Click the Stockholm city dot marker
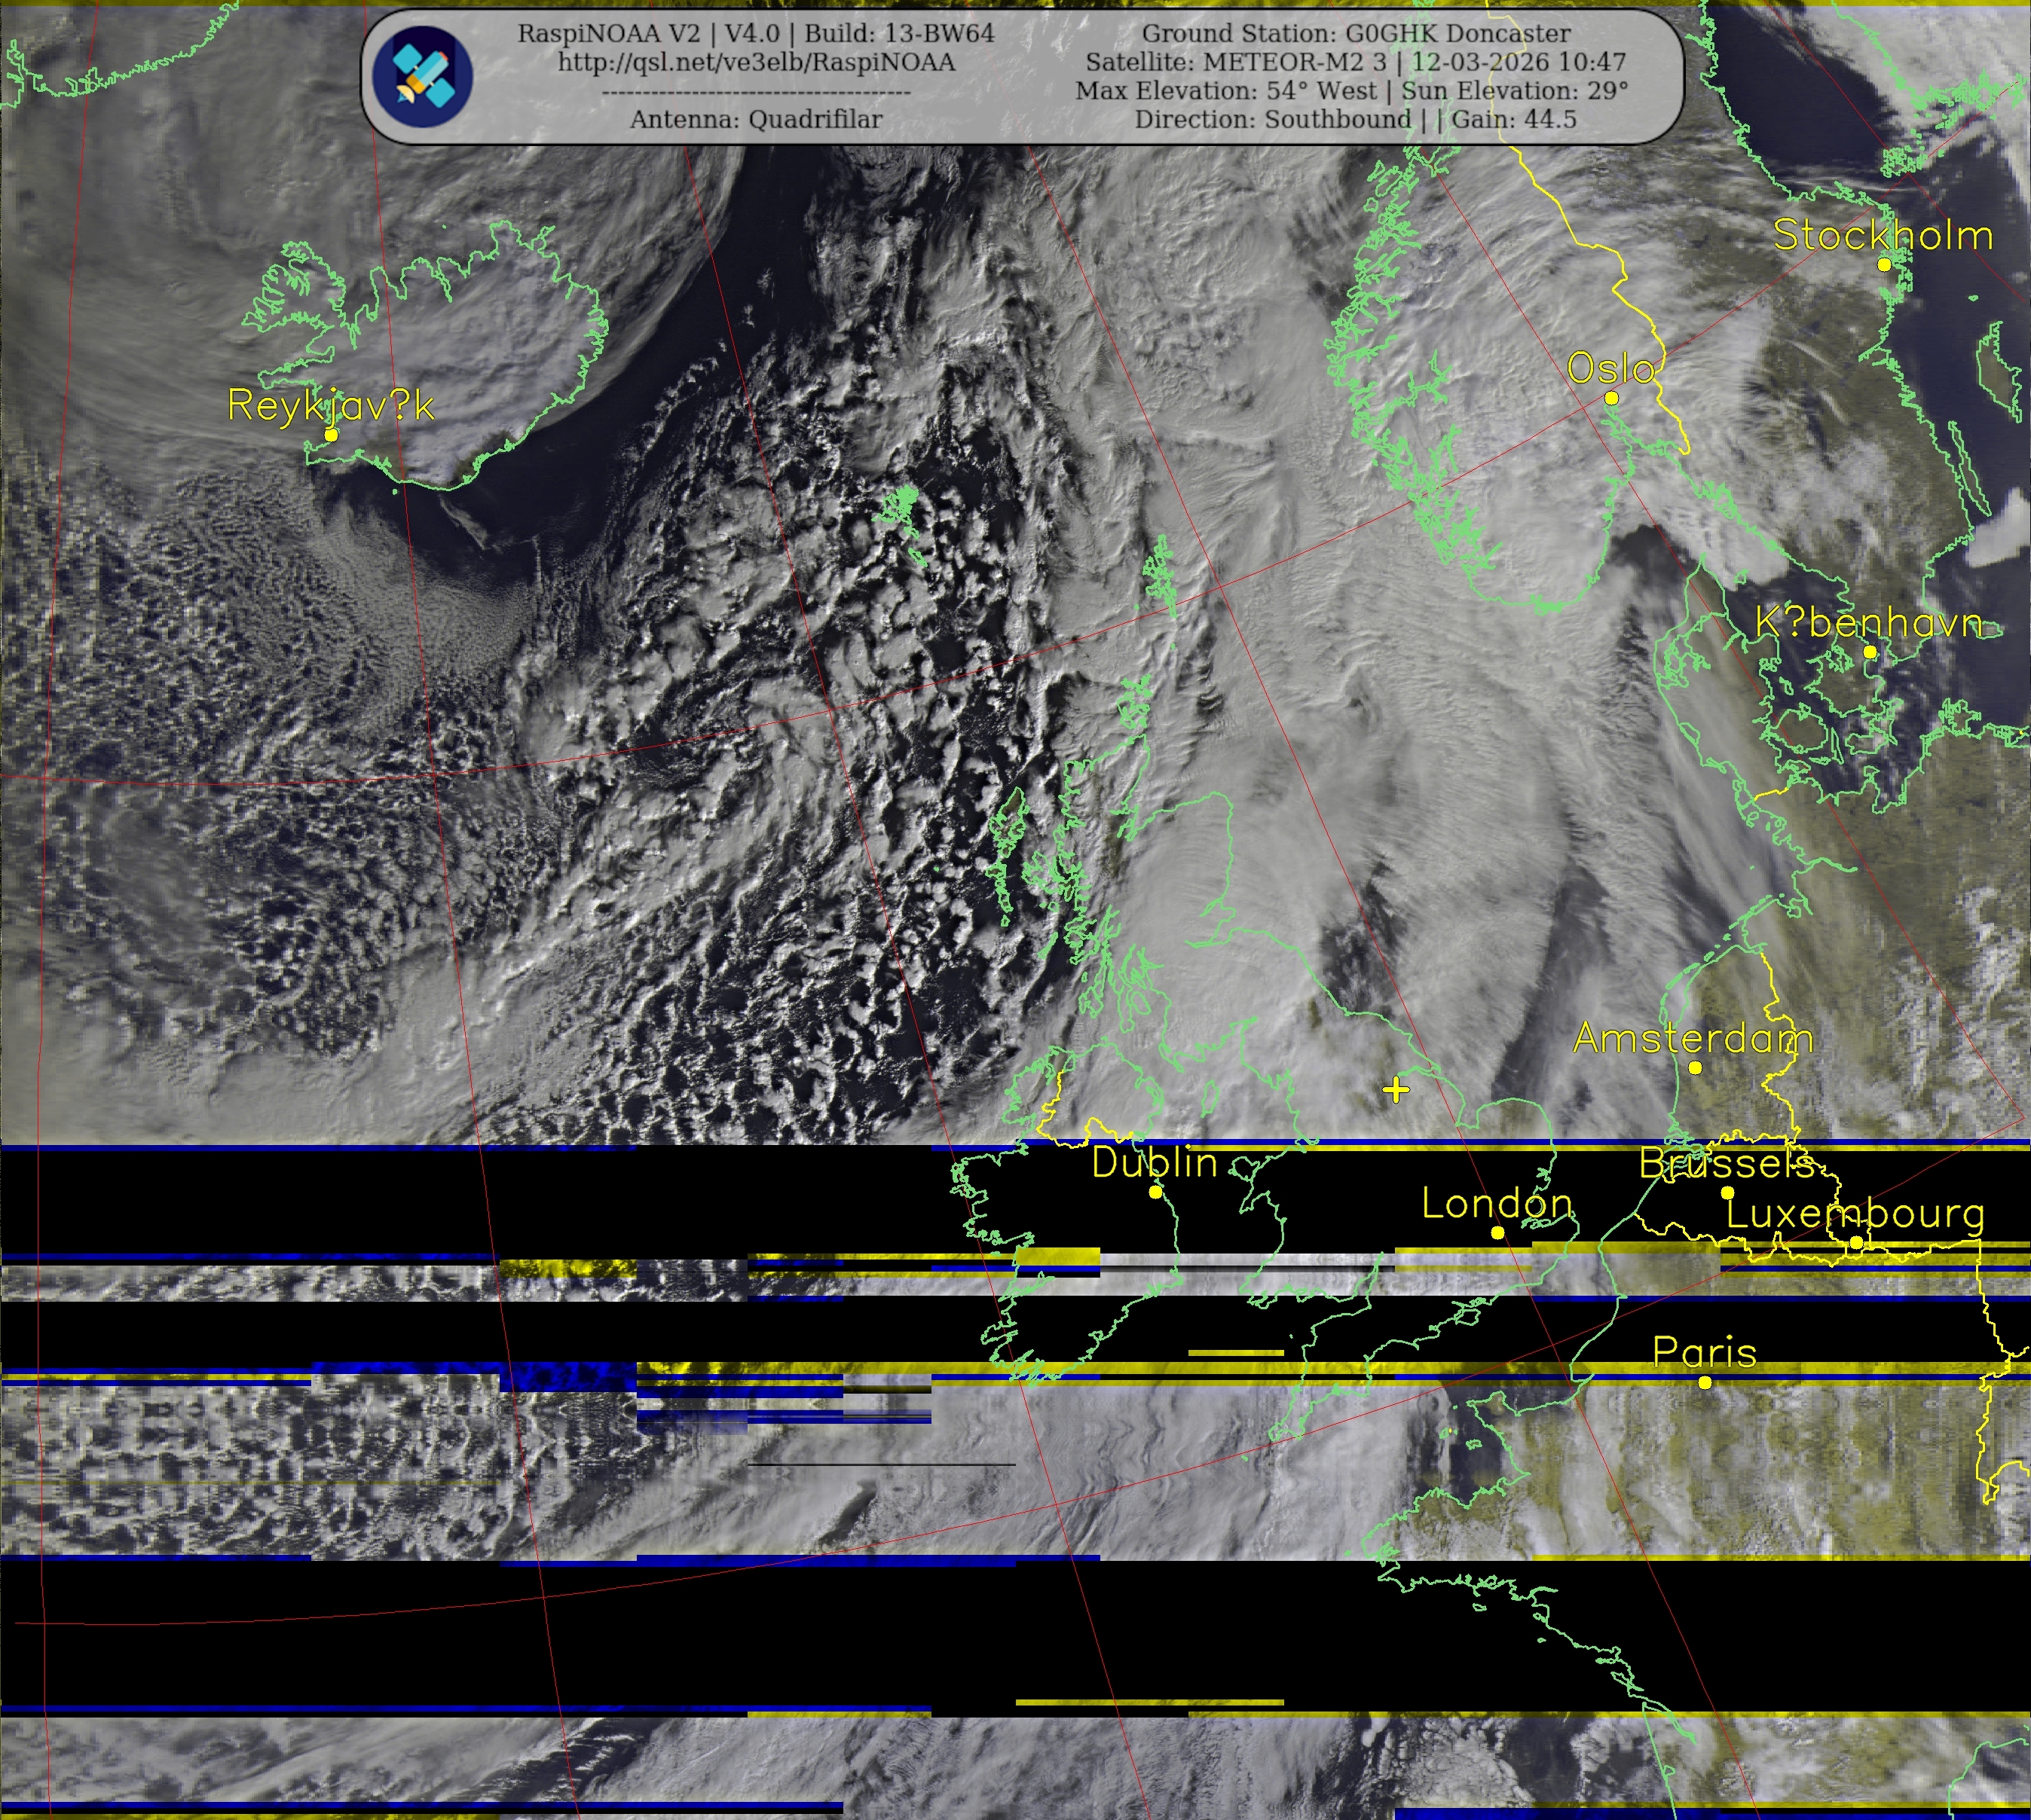This screenshot has height=1820, width=2031. pyautogui.click(x=1884, y=264)
